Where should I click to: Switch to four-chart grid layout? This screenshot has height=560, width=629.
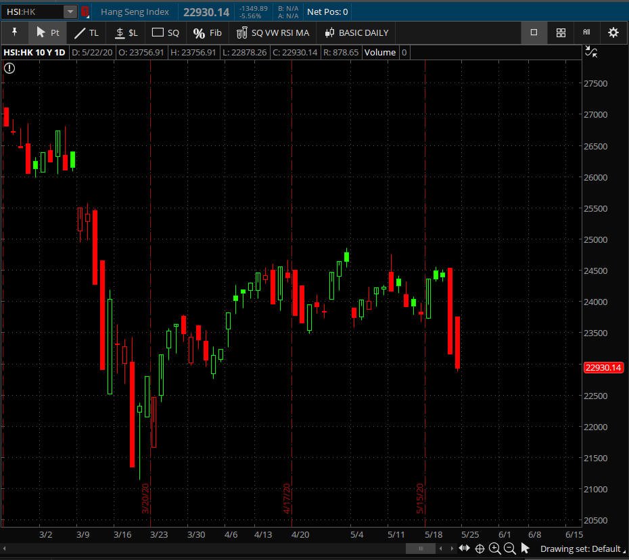(x=561, y=32)
